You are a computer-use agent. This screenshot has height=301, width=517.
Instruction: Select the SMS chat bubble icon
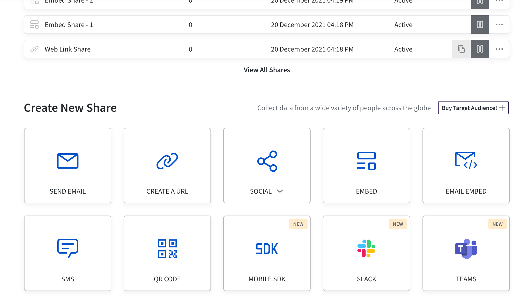pyautogui.click(x=68, y=248)
